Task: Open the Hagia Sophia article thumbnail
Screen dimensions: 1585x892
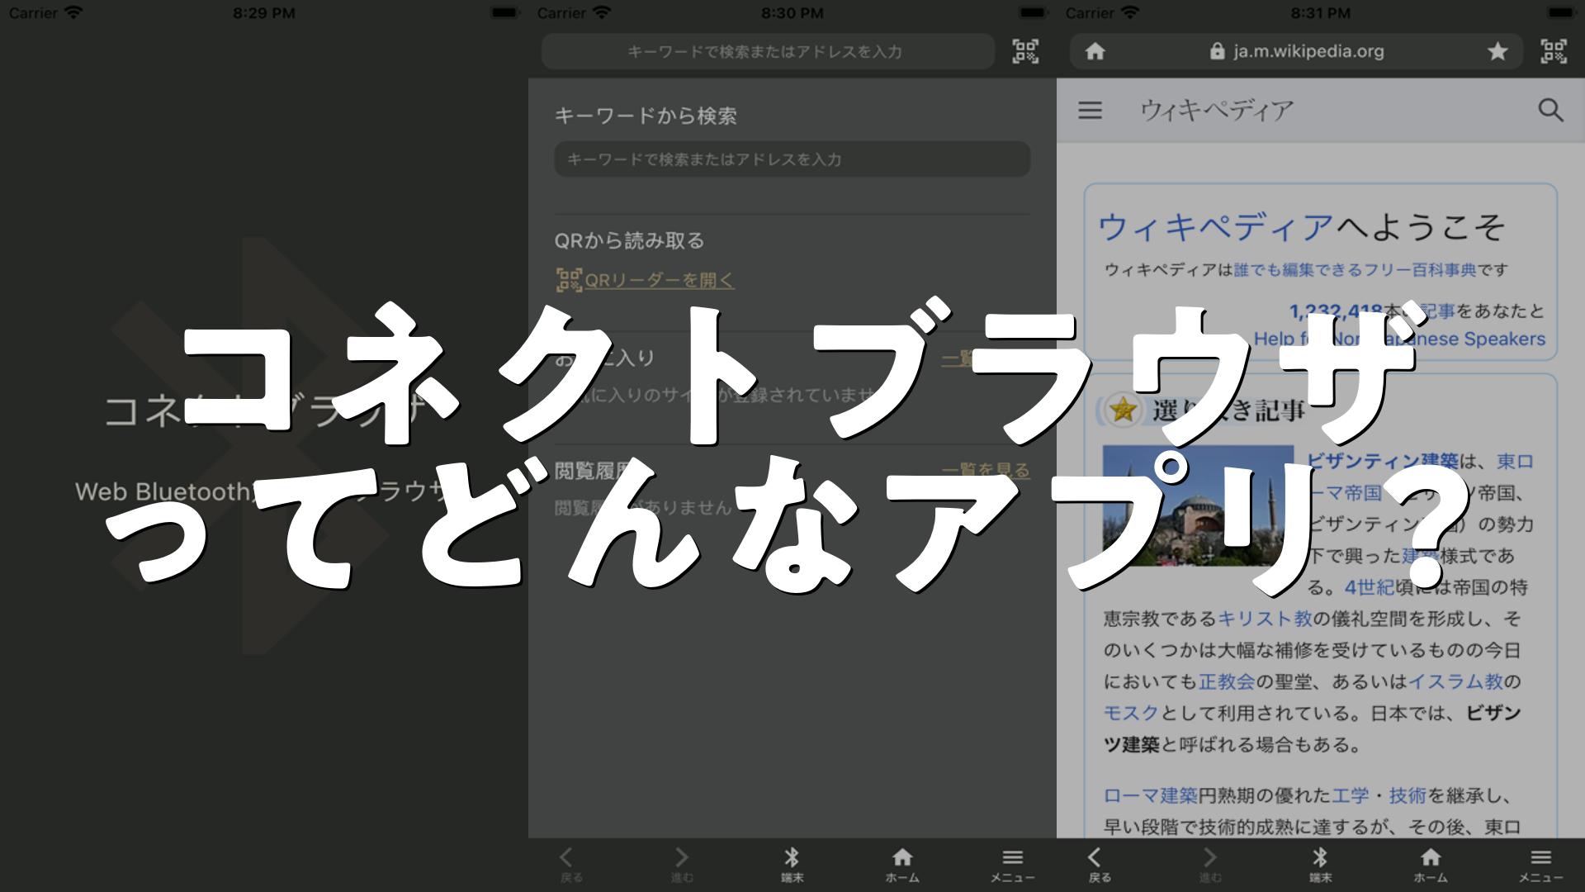Action: [1198, 505]
